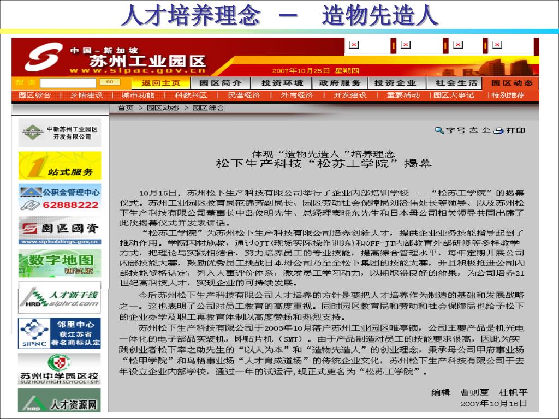Open the 公积金管理中心 62888222 banner
Screen dimensions: 559x419
(60, 198)
